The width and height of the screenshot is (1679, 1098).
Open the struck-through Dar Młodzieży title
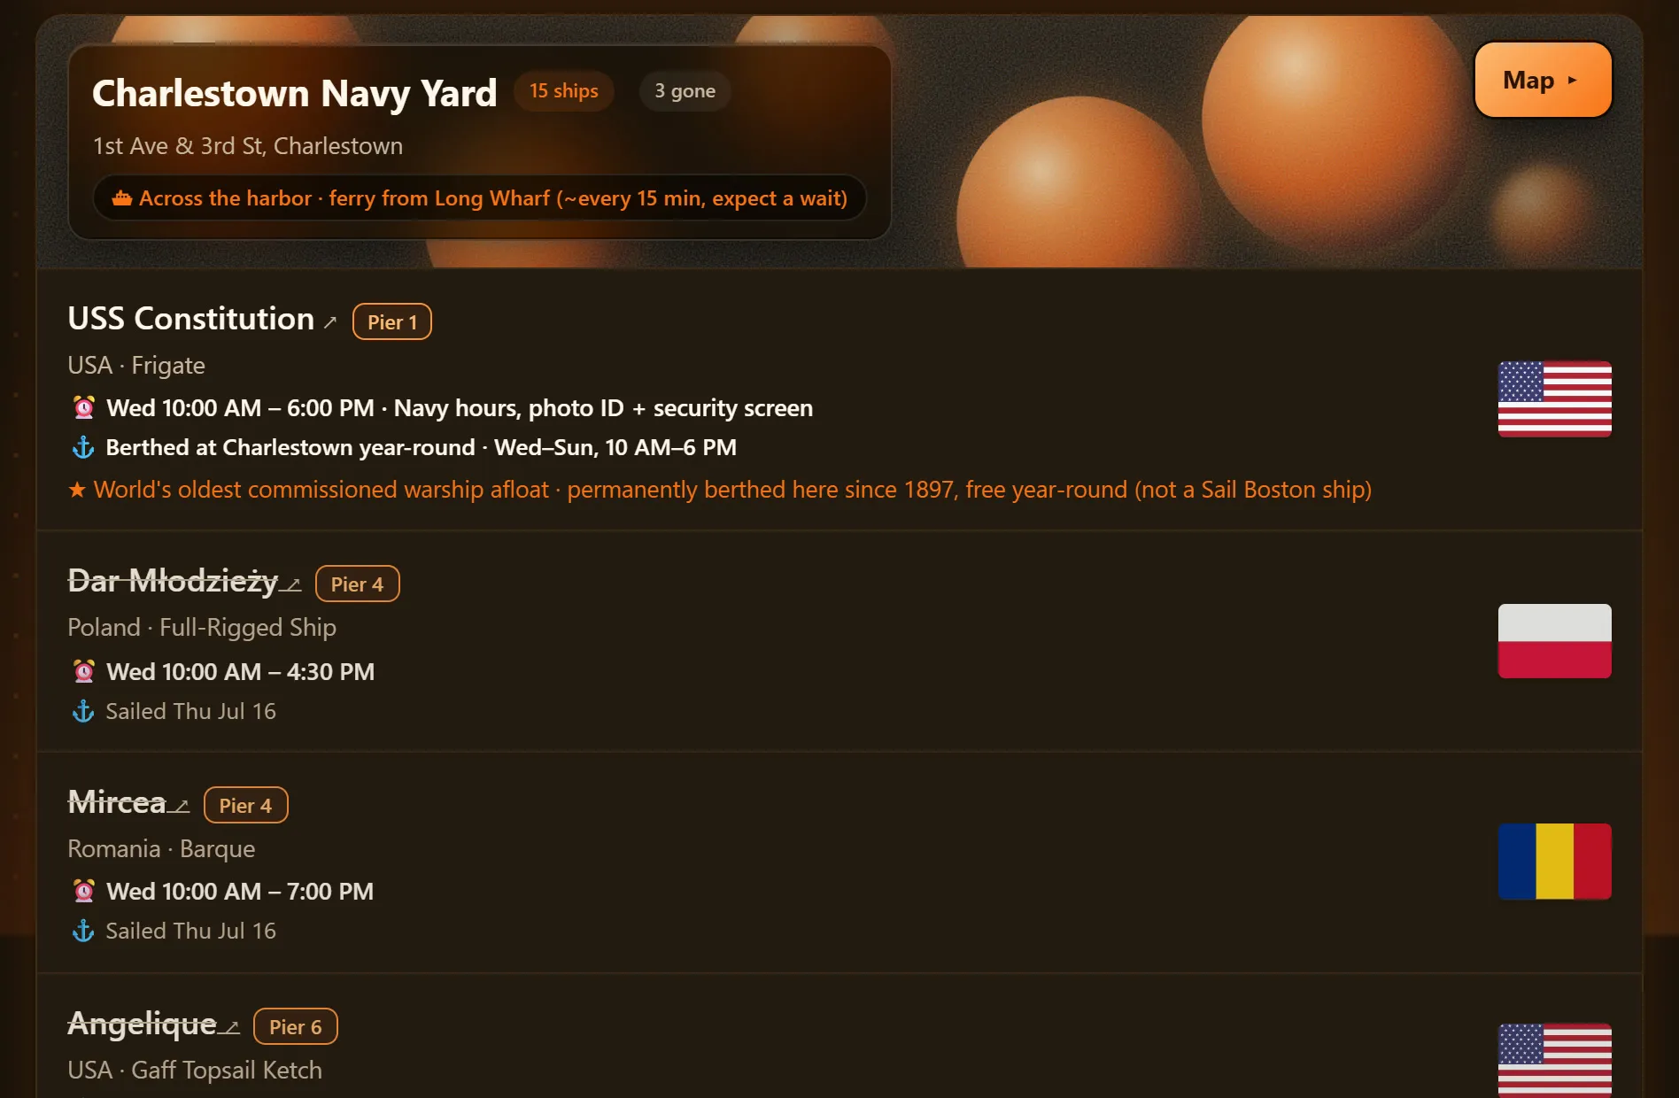click(174, 581)
